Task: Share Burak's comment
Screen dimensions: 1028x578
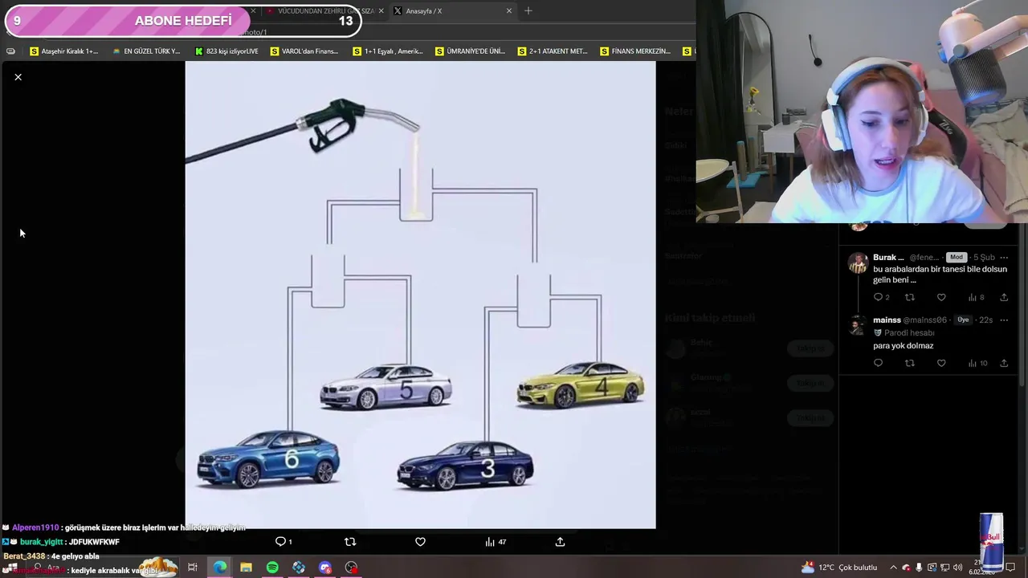Action: tap(1004, 297)
